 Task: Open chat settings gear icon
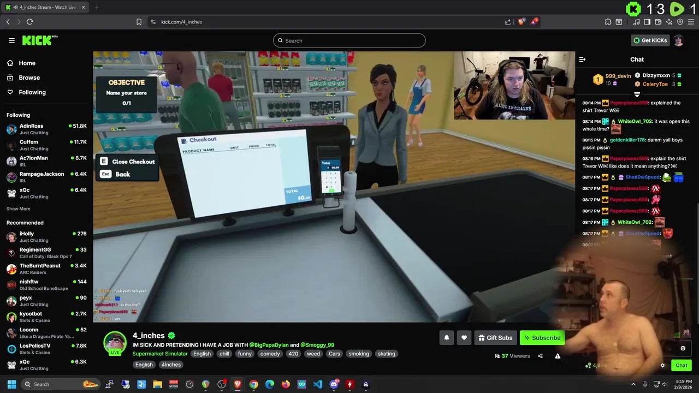662,365
